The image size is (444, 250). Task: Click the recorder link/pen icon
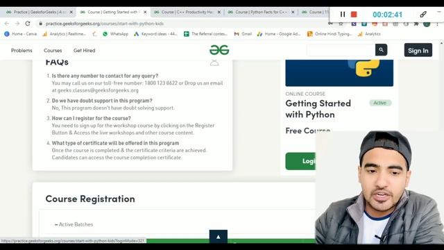tap(423, 14)
